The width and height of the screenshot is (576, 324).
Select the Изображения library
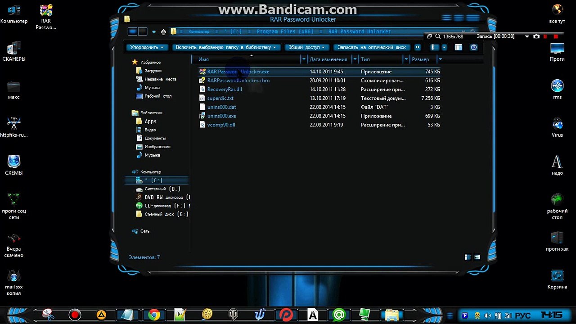point(153,147)
